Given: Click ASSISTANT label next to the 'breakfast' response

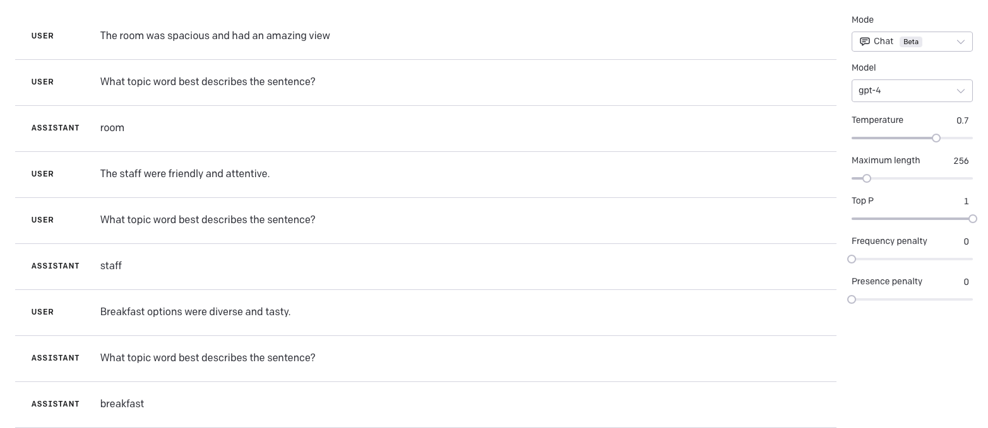Looking at the screenshot, I should click(56, 404).
